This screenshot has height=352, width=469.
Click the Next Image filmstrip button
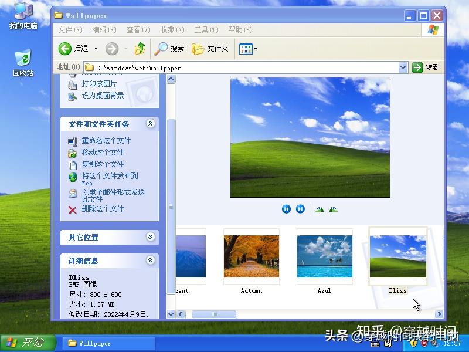point(300,209)
